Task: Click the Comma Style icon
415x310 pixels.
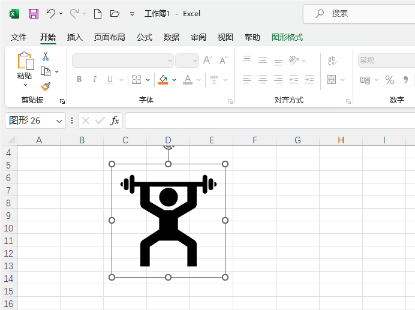Action: click(405, 80)
